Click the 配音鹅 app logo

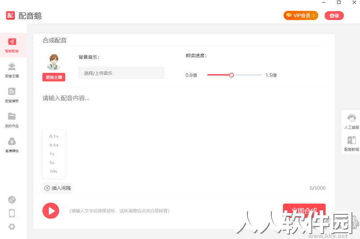pos(10,16)
